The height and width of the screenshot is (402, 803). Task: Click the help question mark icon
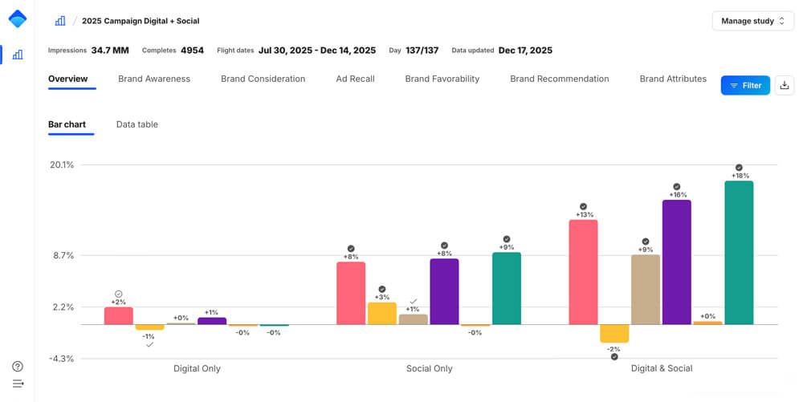(18, 367)
